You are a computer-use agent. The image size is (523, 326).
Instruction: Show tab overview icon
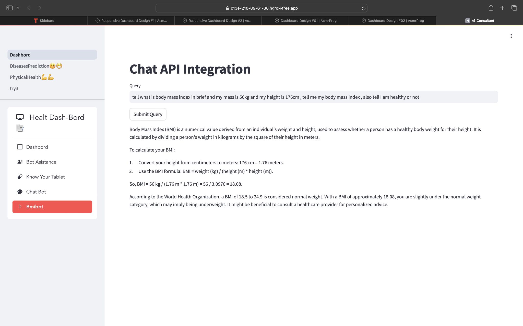click(514, 8)
